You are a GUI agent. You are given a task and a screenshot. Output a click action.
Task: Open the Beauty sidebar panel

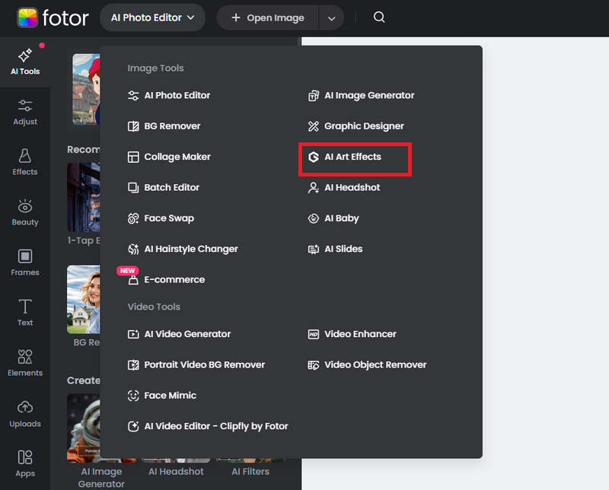[x=25, y=212]
